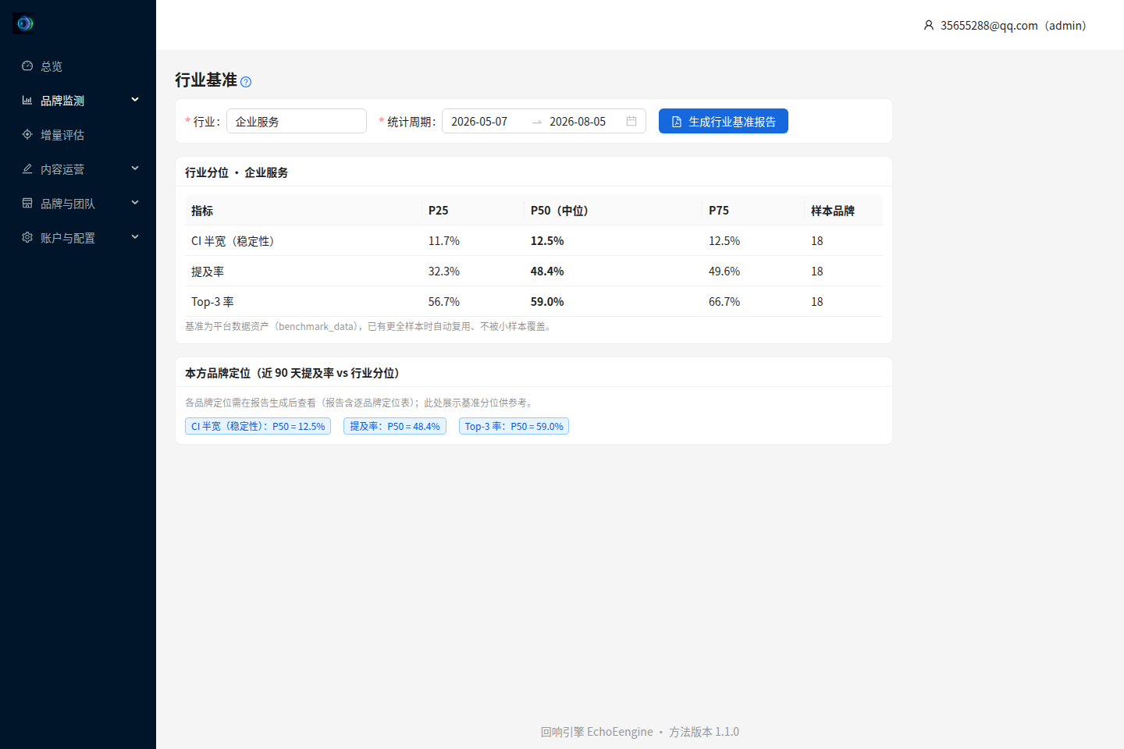
Task: Expand the 品牌监测 menu chevron
Action: coord(135,100)
